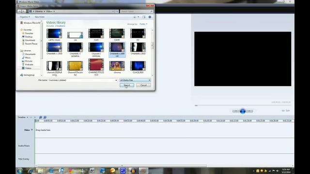Image resolution: width=310 pixels, height=174 pixels.
Task: Open the folder explorer on the taskbar
Action: (40, 171)
